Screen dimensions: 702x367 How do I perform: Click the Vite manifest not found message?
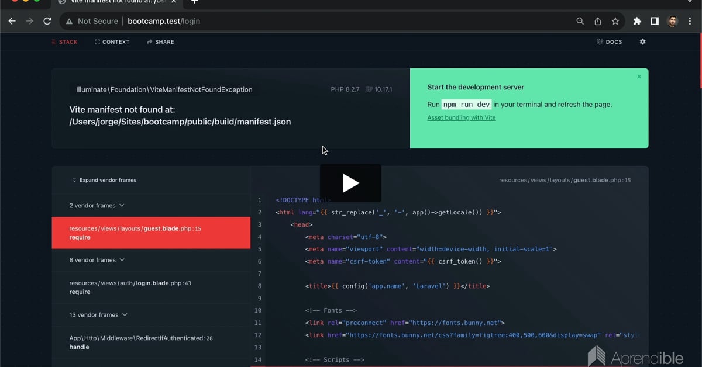(180, 116)
